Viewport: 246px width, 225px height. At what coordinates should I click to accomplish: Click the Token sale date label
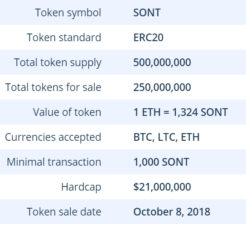64,212
